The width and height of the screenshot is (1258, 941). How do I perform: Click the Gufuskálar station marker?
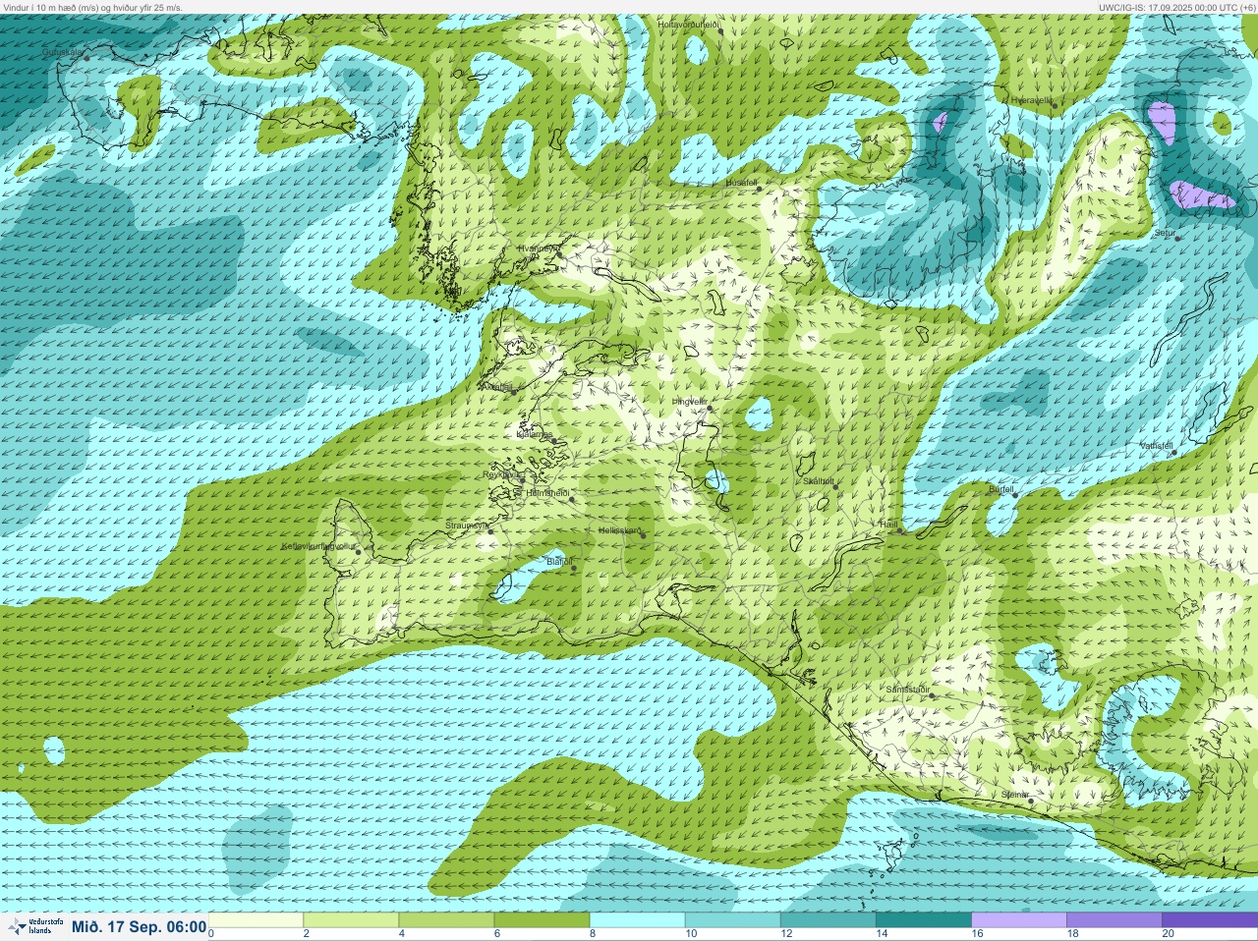[86, 58]
